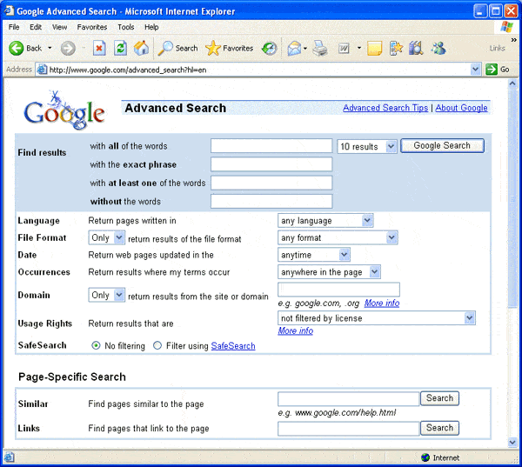This screenshot has width=522, height=467.
Task: Expand toolbar overflow chevron near Links
Action: [513, 40]
